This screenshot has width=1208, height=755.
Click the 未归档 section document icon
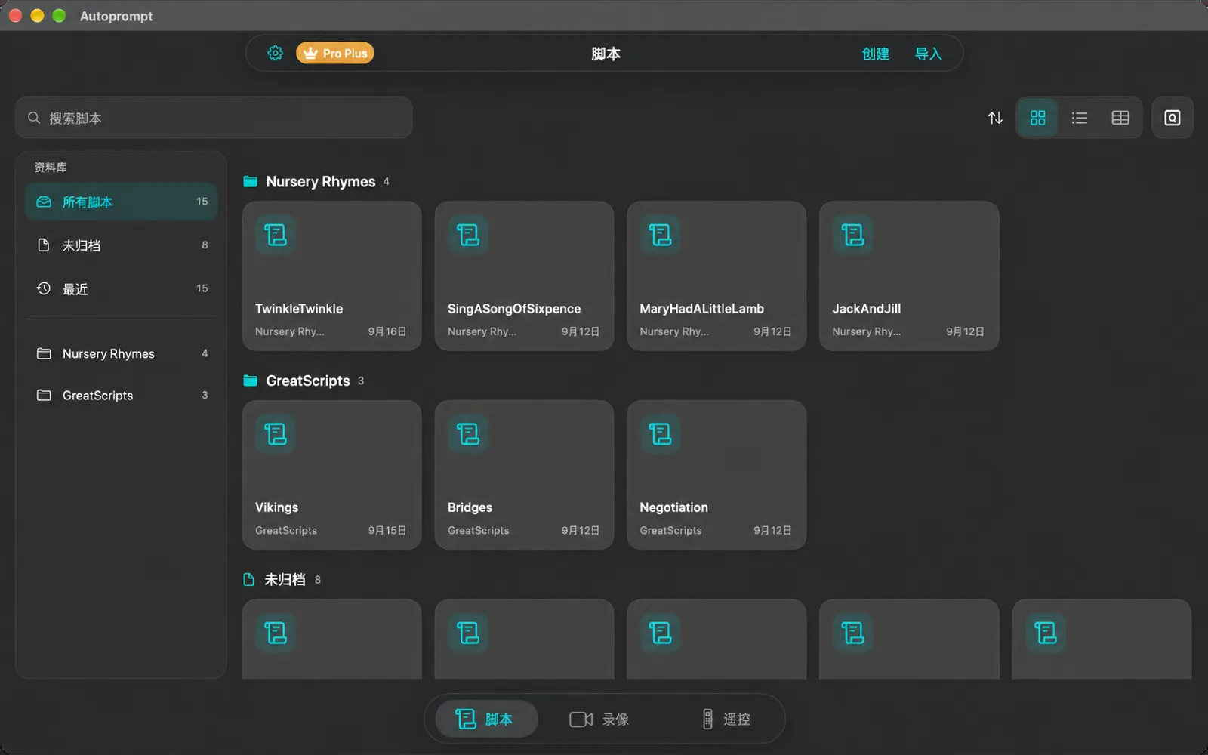[x=248, y=579]
